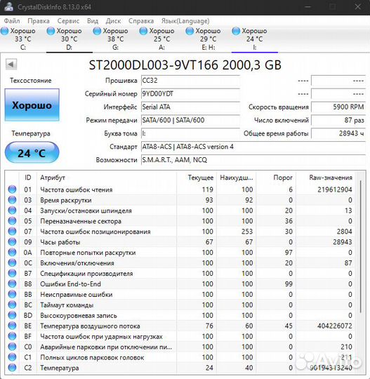The image size is (370, 379).
Task: Click status orb for Переназначенные сектора
Action: click(12, 220)
